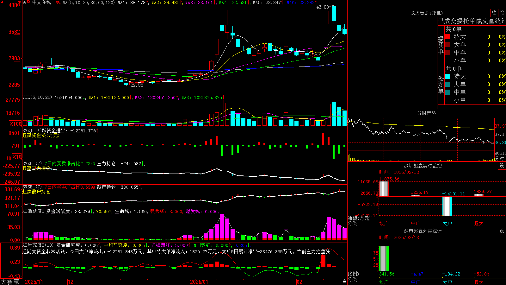Click the 超赢散户持仓 label
Image resolution: width=506 pixels, height=285 pixels.
click(x=36, y=192)
